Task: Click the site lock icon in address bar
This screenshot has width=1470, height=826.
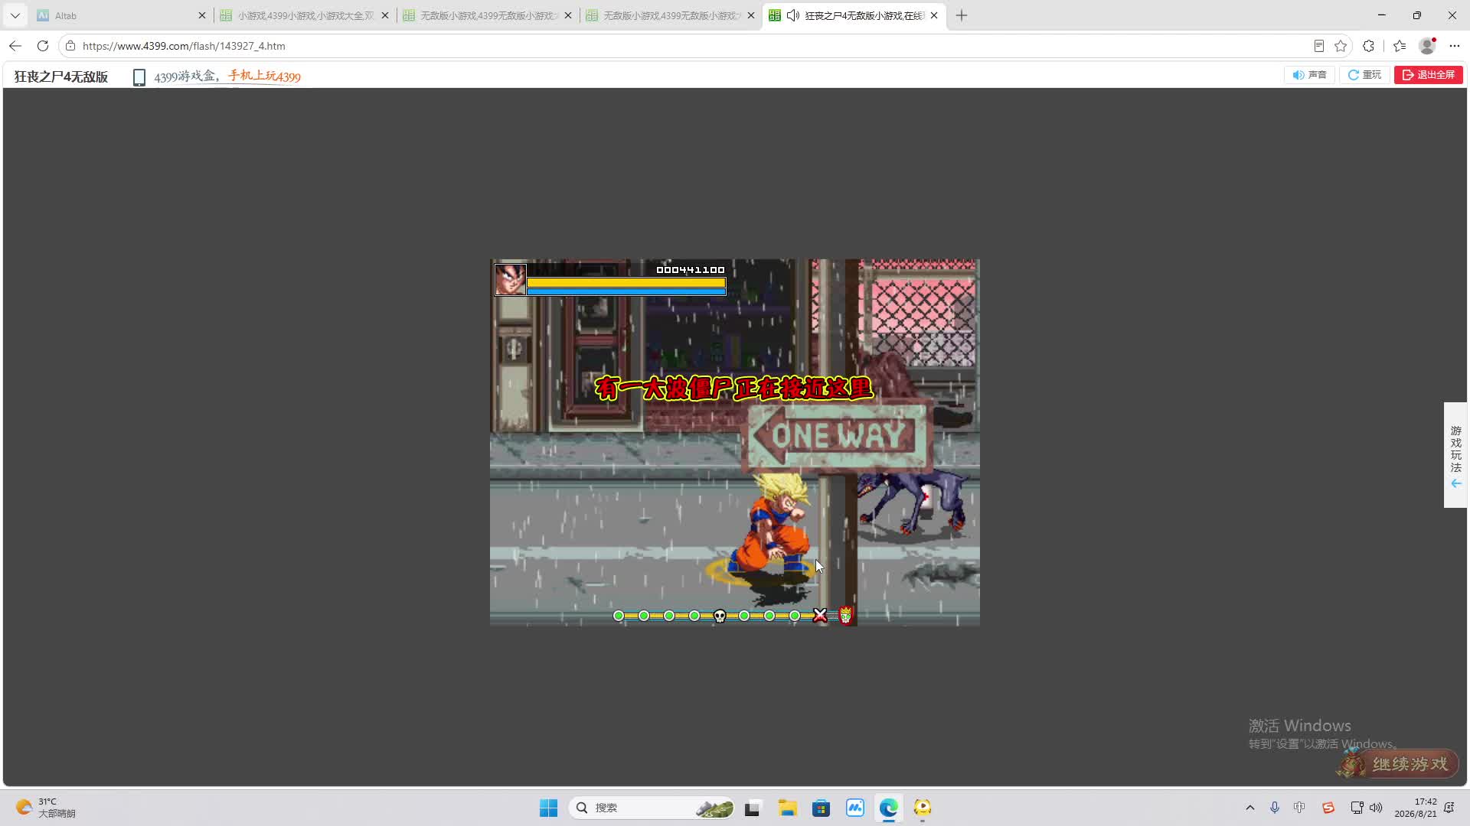Action: (70, 46)
